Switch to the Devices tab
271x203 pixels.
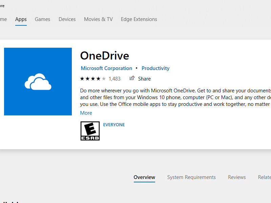click(67, 19)
